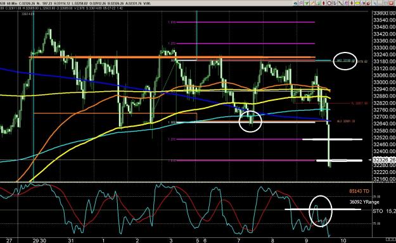Click the 33000.00 price axis label

click(384, 82)
